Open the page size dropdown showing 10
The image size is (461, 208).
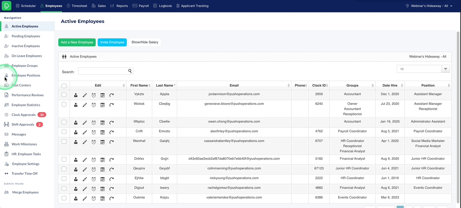pyautogui.click(x=423, y=68)
